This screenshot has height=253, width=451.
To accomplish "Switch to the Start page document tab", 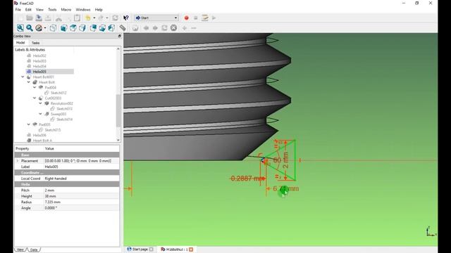I will (140, 249).
